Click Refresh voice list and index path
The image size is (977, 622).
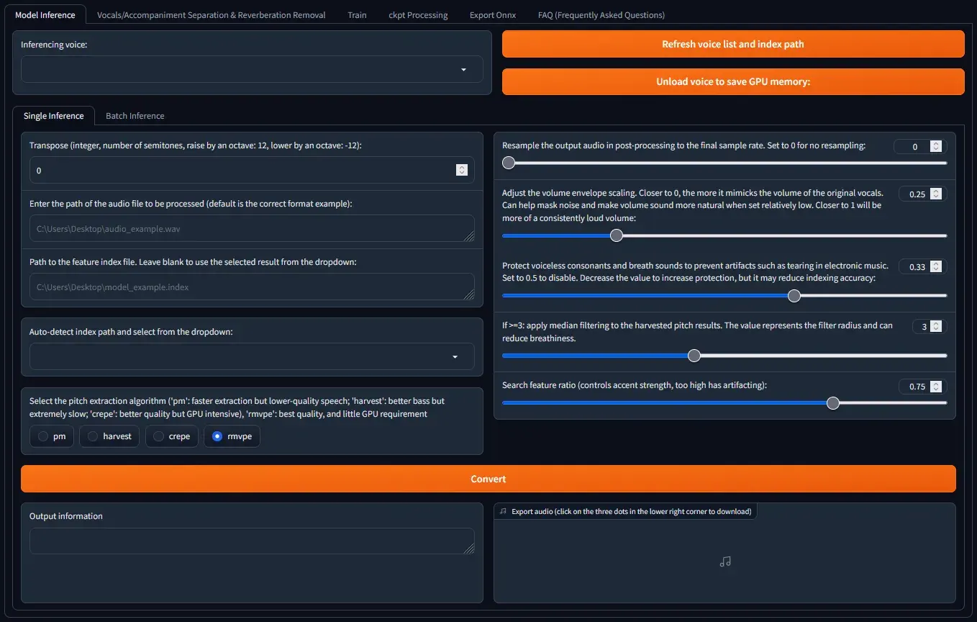(x=732, y=44)
